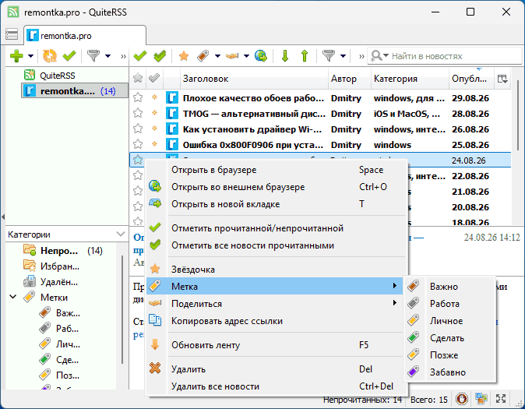
Task: Switch to the remontka.pro tab
Action: [85, 35]
